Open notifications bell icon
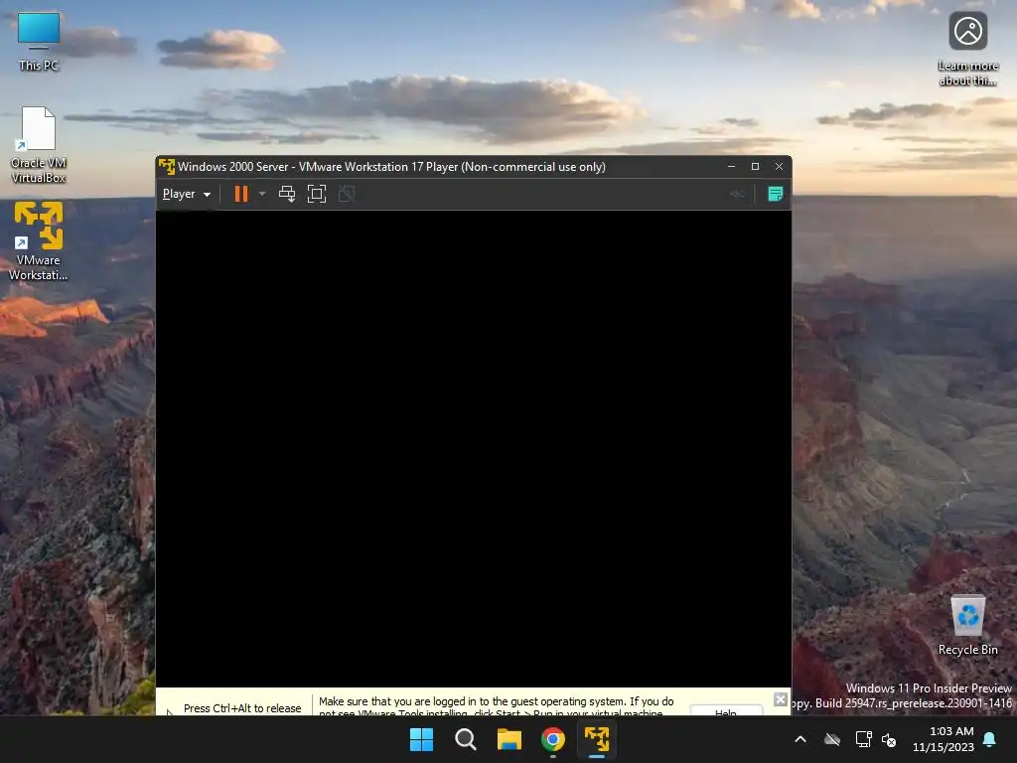Viewport: 1017px width, 763px height. [990, 739]
